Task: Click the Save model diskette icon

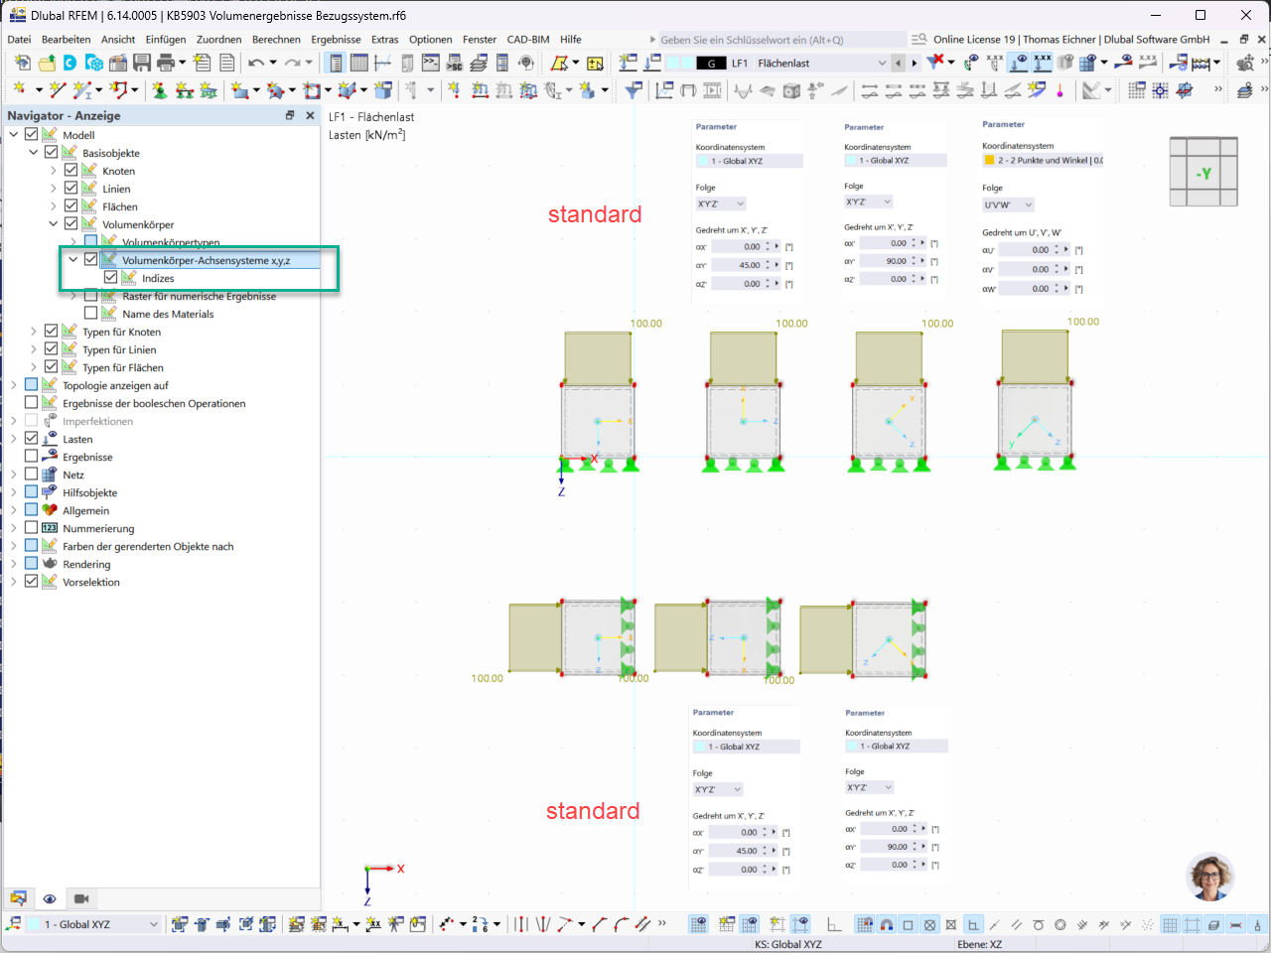Action: (x=142, y=63)
